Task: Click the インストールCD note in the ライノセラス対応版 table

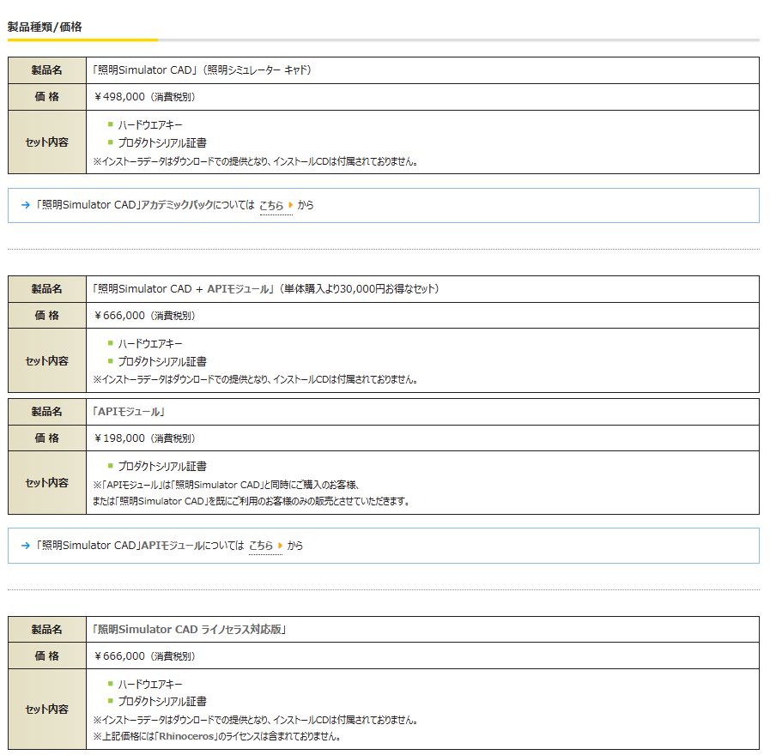Action: (255, 720)
